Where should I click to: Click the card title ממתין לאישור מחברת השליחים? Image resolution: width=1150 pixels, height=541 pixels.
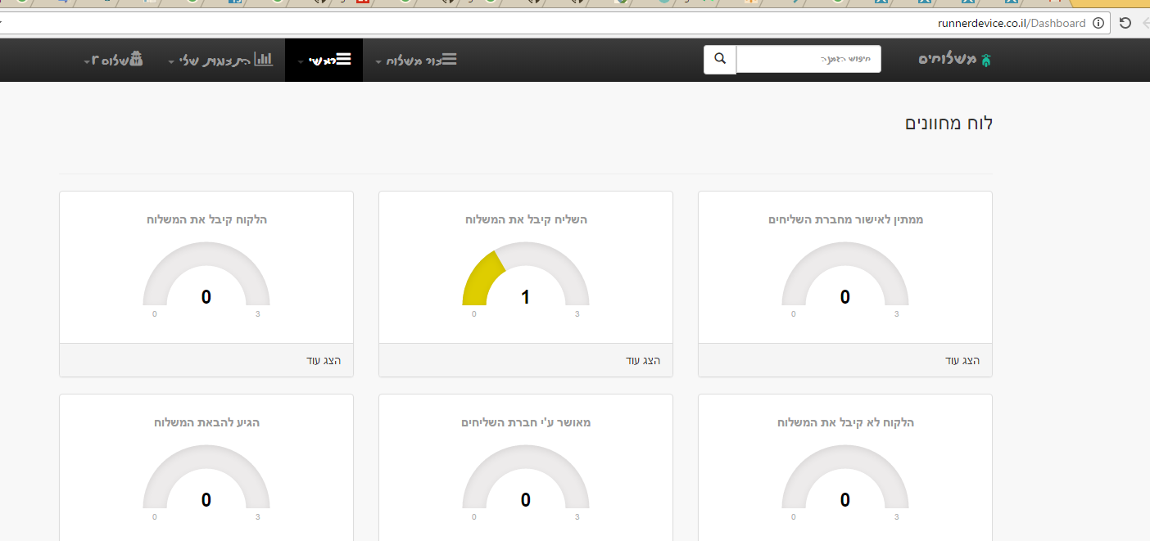pos(845,219)
